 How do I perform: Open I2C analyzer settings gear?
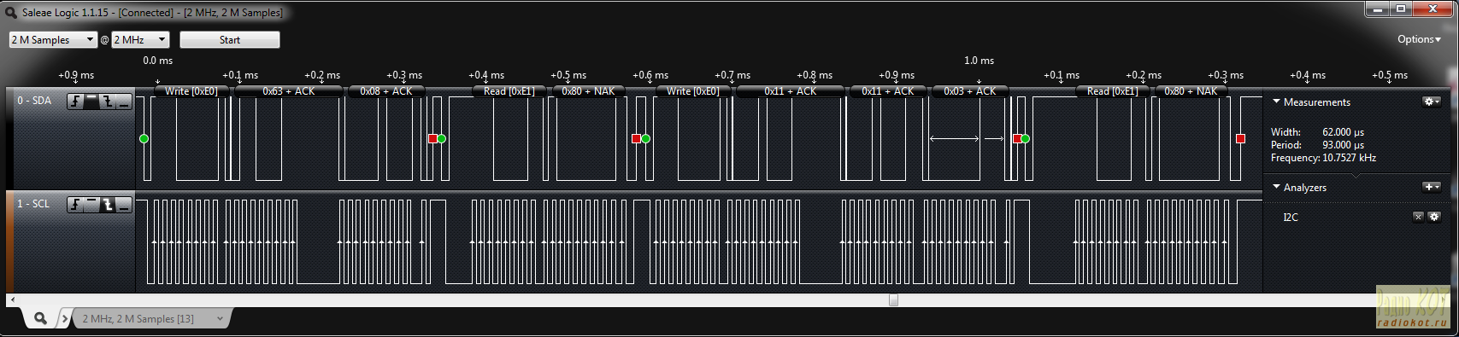pos(1434,217)
